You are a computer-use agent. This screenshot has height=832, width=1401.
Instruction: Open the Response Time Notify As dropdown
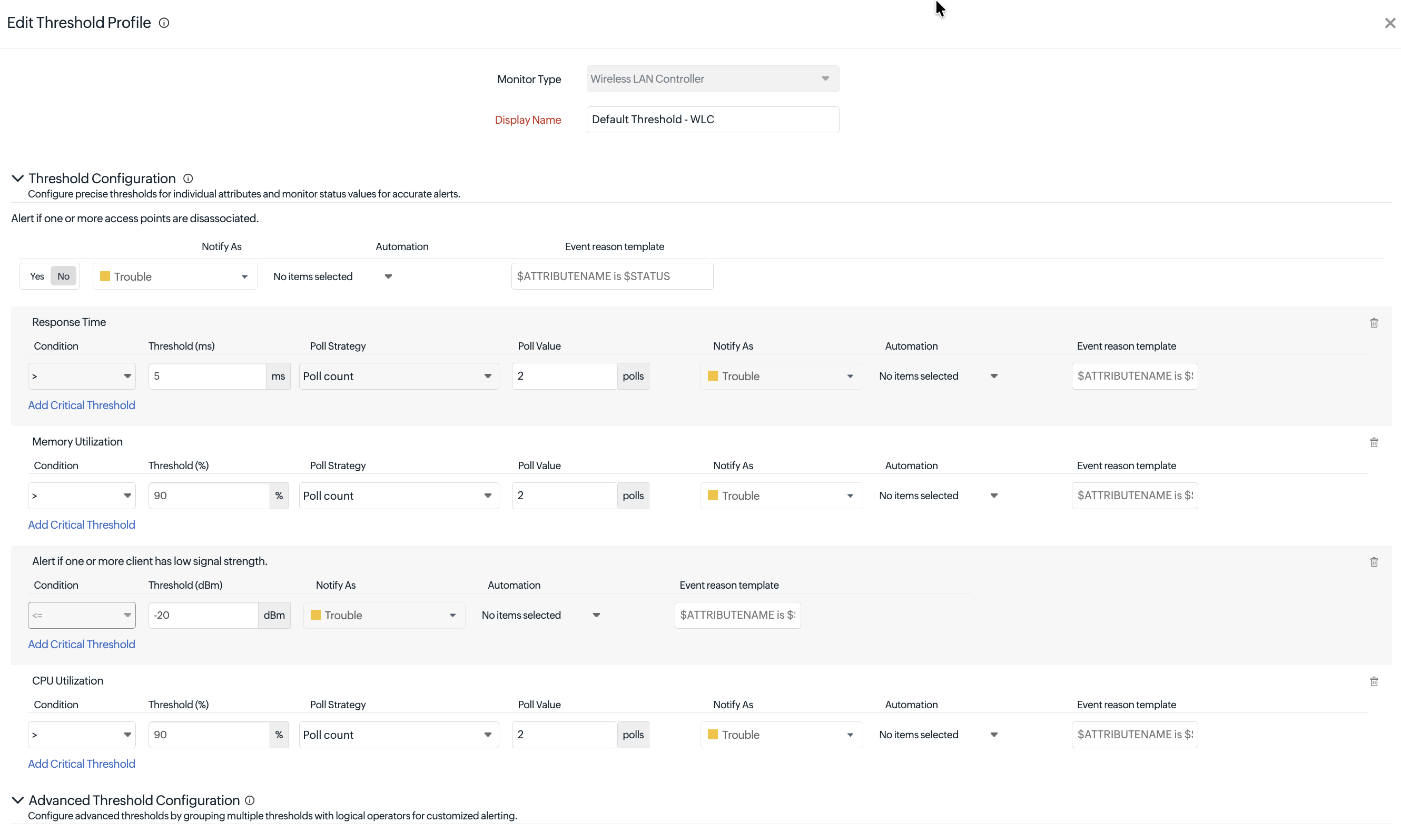tap(782, 376)
